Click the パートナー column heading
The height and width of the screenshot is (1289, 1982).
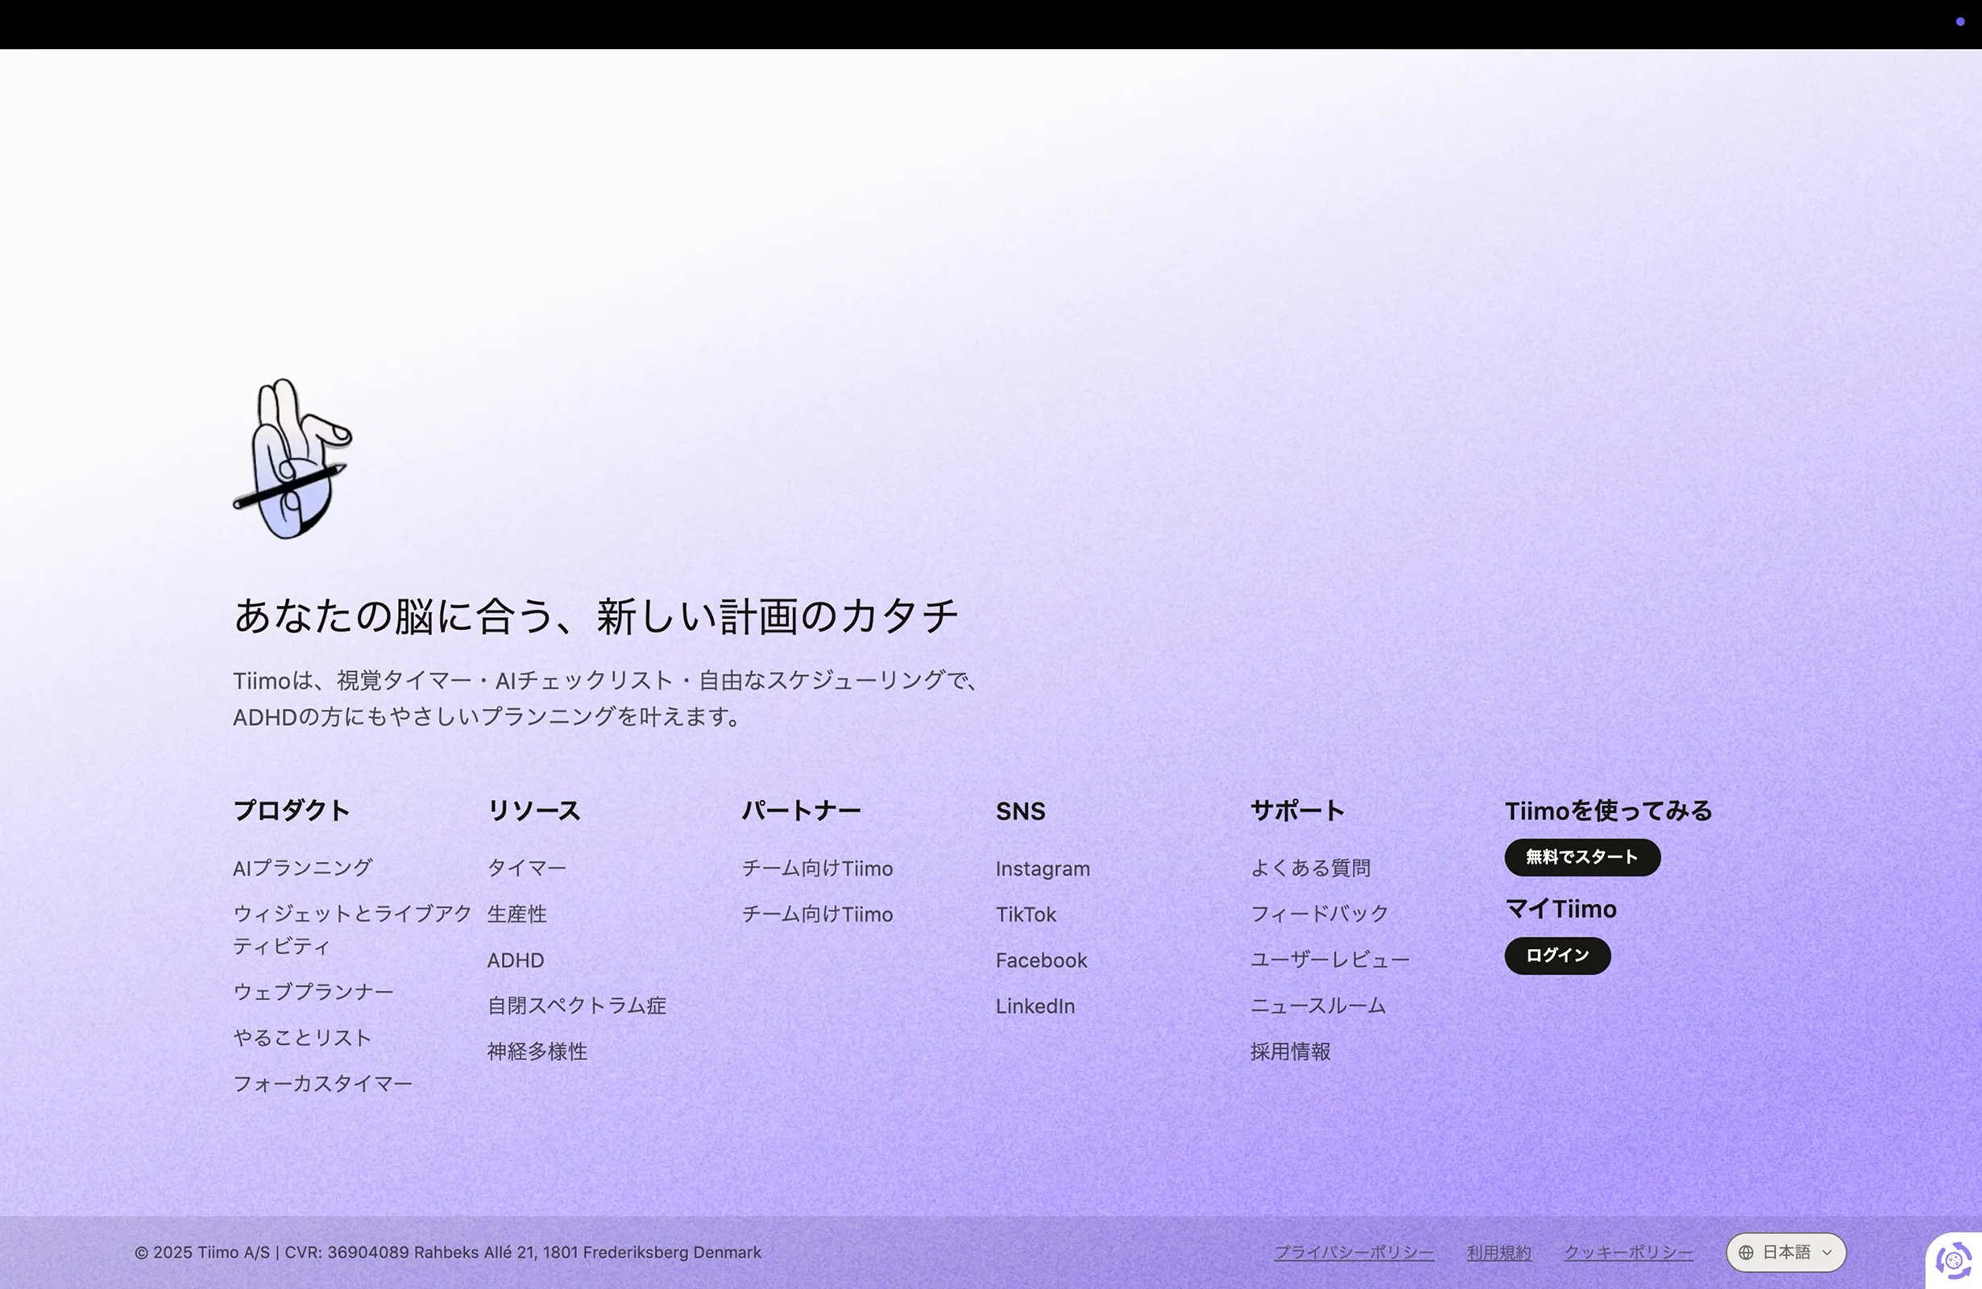pos(801,810)
